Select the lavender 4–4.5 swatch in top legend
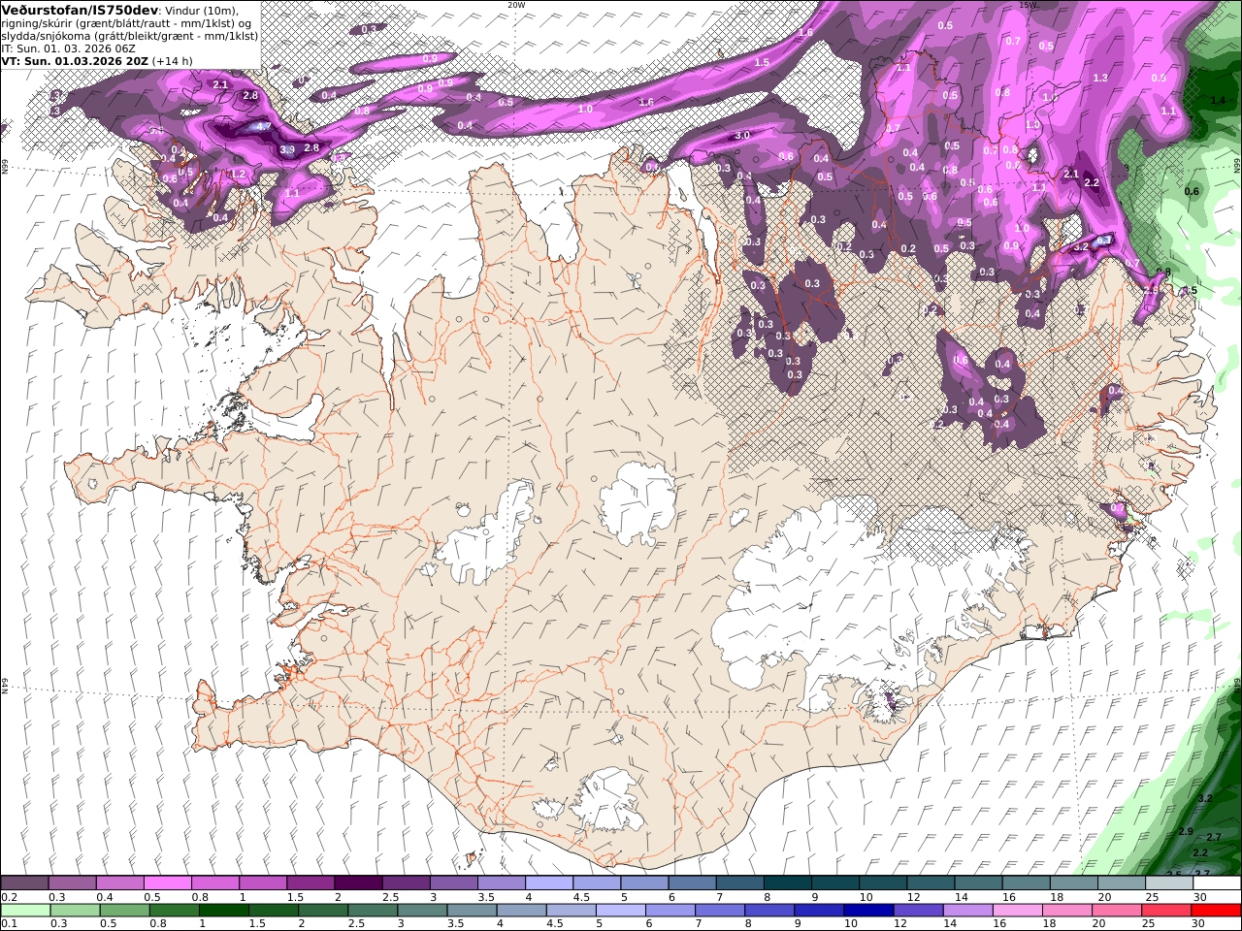Image resolution: width=1242 pixels, height=931 pixels. 549,883
